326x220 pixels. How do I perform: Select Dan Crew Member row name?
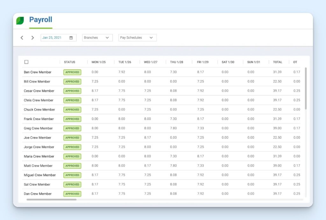pos(38,194)
